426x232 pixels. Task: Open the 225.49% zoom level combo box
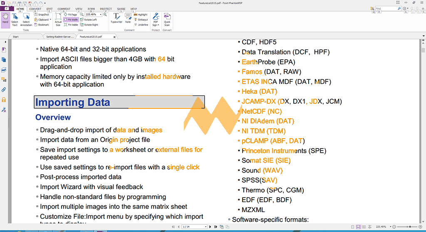[94, 15]
